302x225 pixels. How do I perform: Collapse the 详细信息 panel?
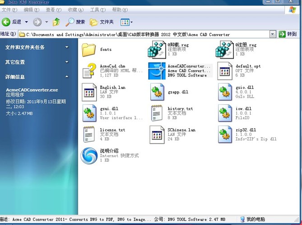(67, 76)
